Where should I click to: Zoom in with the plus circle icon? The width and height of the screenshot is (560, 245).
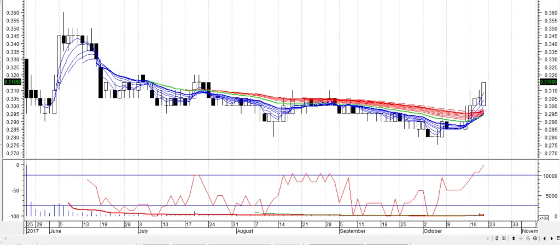click(x=535, y=238)
